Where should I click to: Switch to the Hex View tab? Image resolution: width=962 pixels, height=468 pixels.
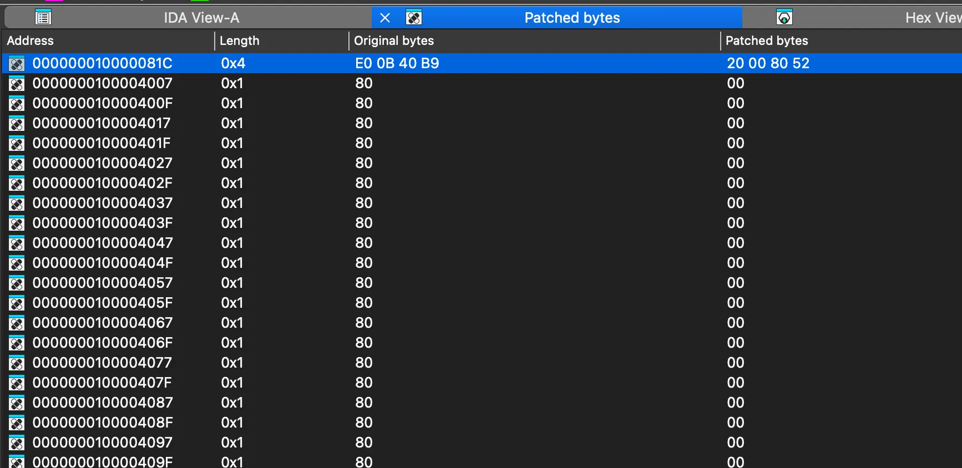[x=932, y=18]
